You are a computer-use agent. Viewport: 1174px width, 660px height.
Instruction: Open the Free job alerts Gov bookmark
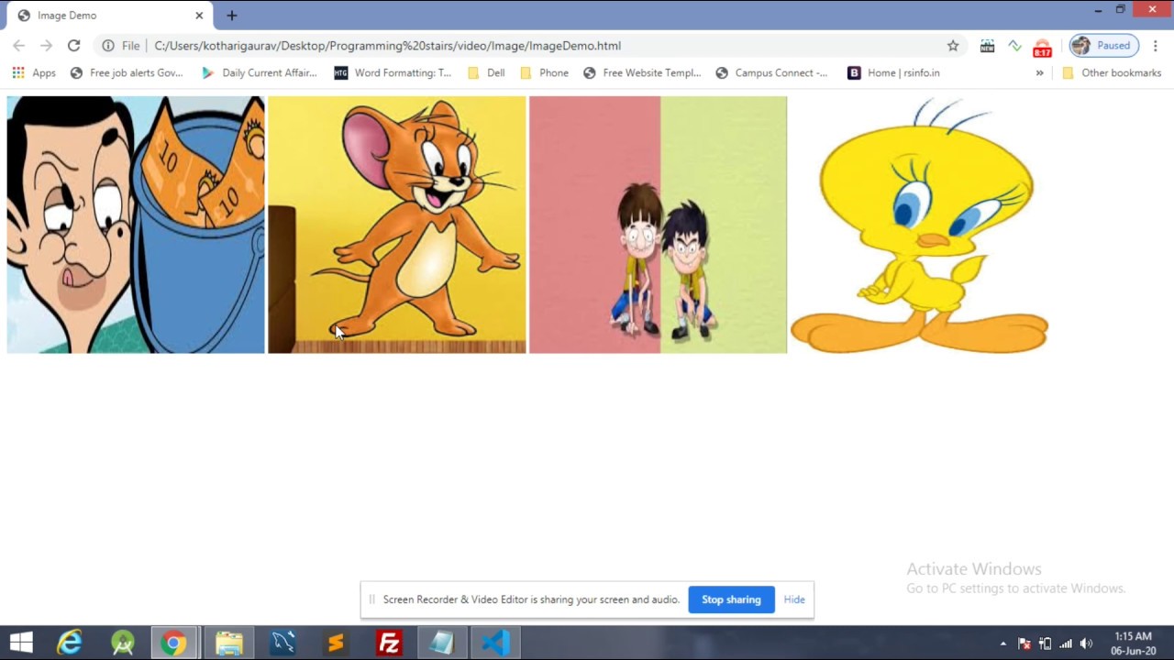(127, 72)
